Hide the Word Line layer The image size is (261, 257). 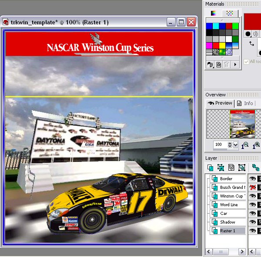point(252,204)
